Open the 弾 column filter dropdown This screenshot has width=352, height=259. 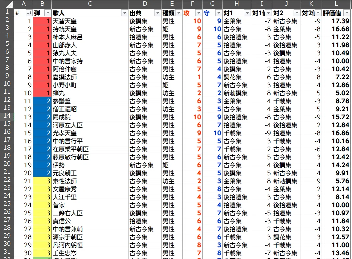(48, 13)
